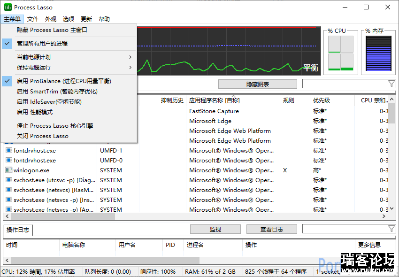Image resolution: width=399 pixels, height=277 pixels.
Task: Click the log horizontal scrollbar thumb
Action: click(105, 260)
